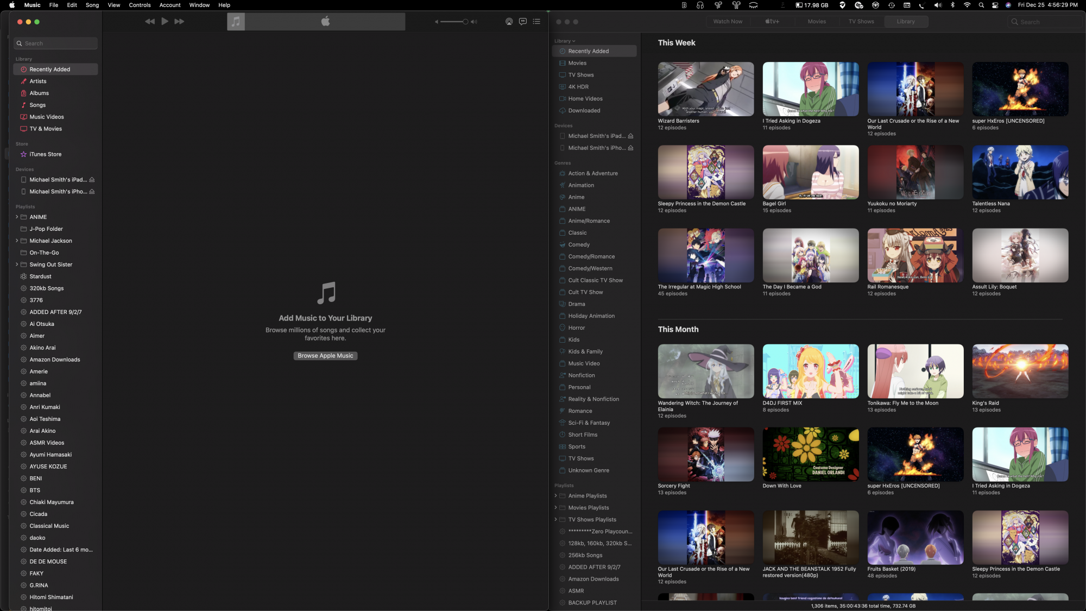Click the Spotlight search icon in menu bar
Screen dimensions: 1086x611
pyautogui.click(x=981, y=5)
